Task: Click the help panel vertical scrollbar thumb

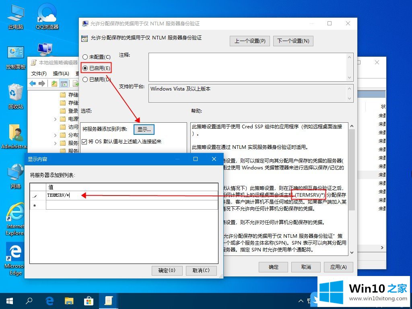Action: [352, 170]
